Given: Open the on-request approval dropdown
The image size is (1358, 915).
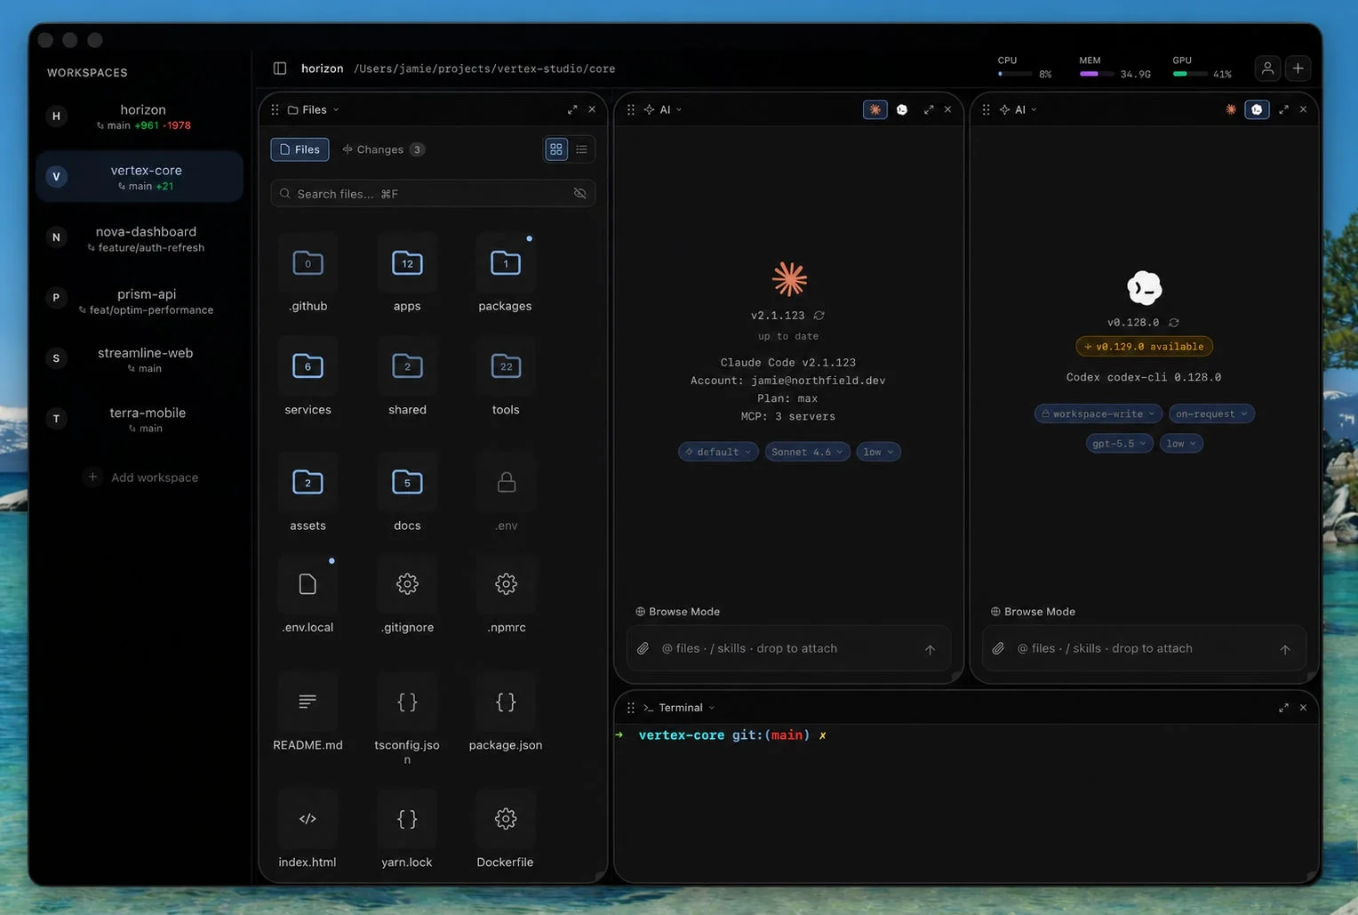Looking at the screenshot, I should [x=1211, y=413].
